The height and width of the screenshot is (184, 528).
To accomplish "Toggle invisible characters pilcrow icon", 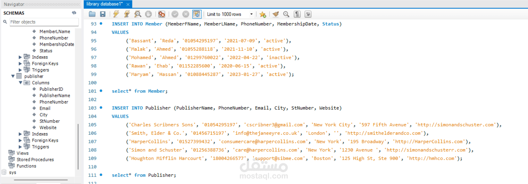I will (x=297, y=14).
